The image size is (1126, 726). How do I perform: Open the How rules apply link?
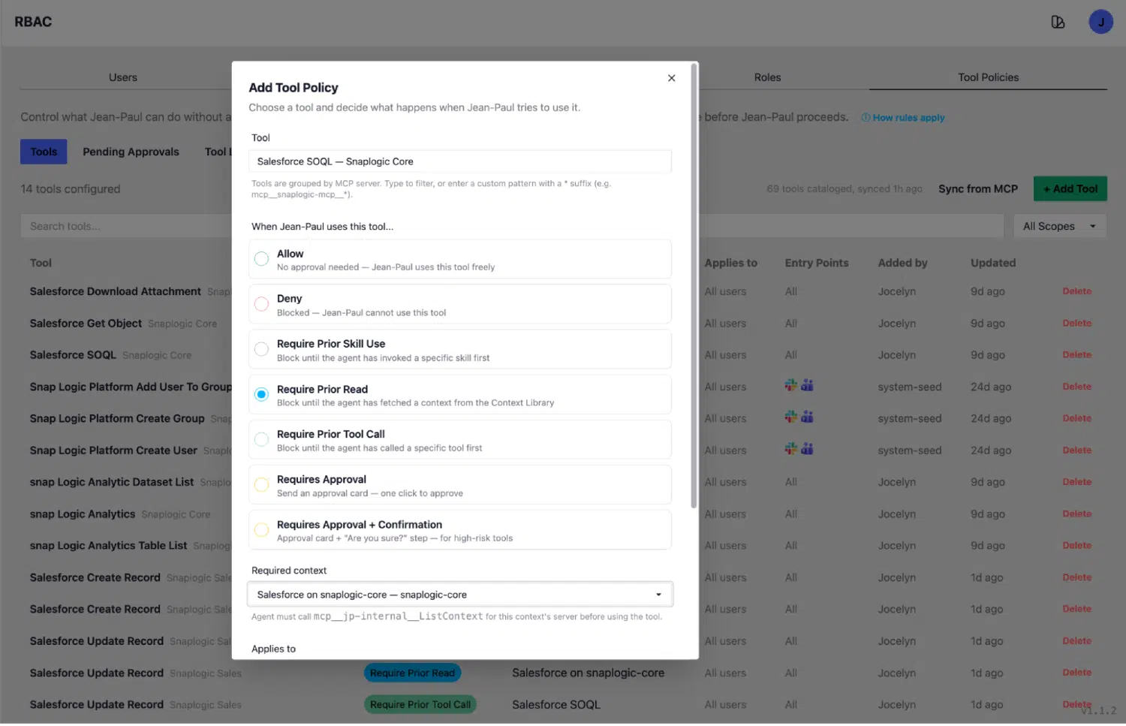903,118
